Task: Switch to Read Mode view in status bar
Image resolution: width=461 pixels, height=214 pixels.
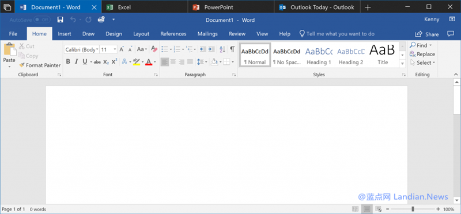Action: pyautogui.click(x=356, y=209)
